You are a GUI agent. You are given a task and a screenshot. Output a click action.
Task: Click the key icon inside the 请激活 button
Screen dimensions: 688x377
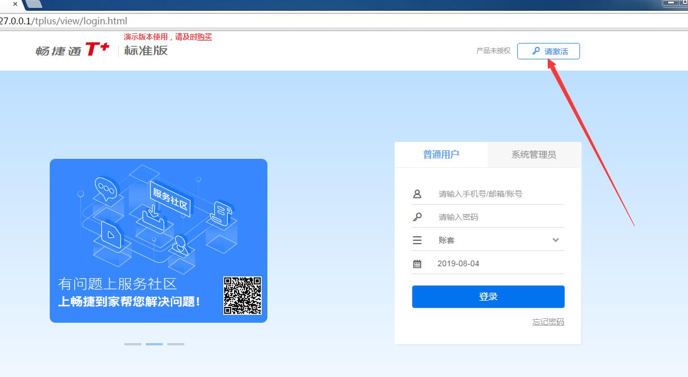coord(535,51)
